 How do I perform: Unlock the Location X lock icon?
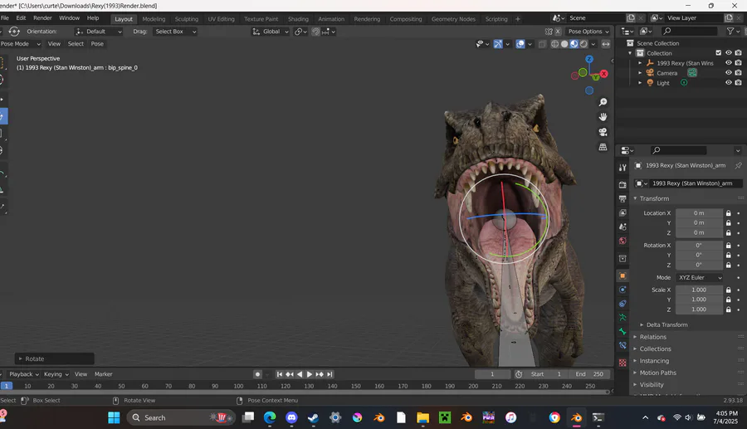point(729,212)
